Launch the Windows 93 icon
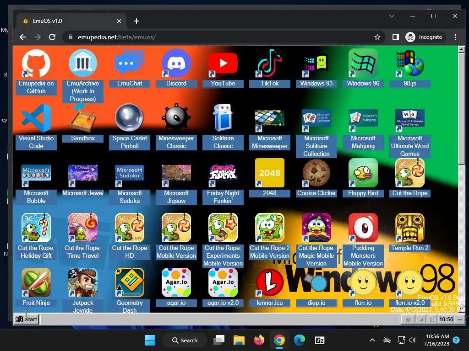The width and height of the screenshot is (469, 351). point(316,63)
